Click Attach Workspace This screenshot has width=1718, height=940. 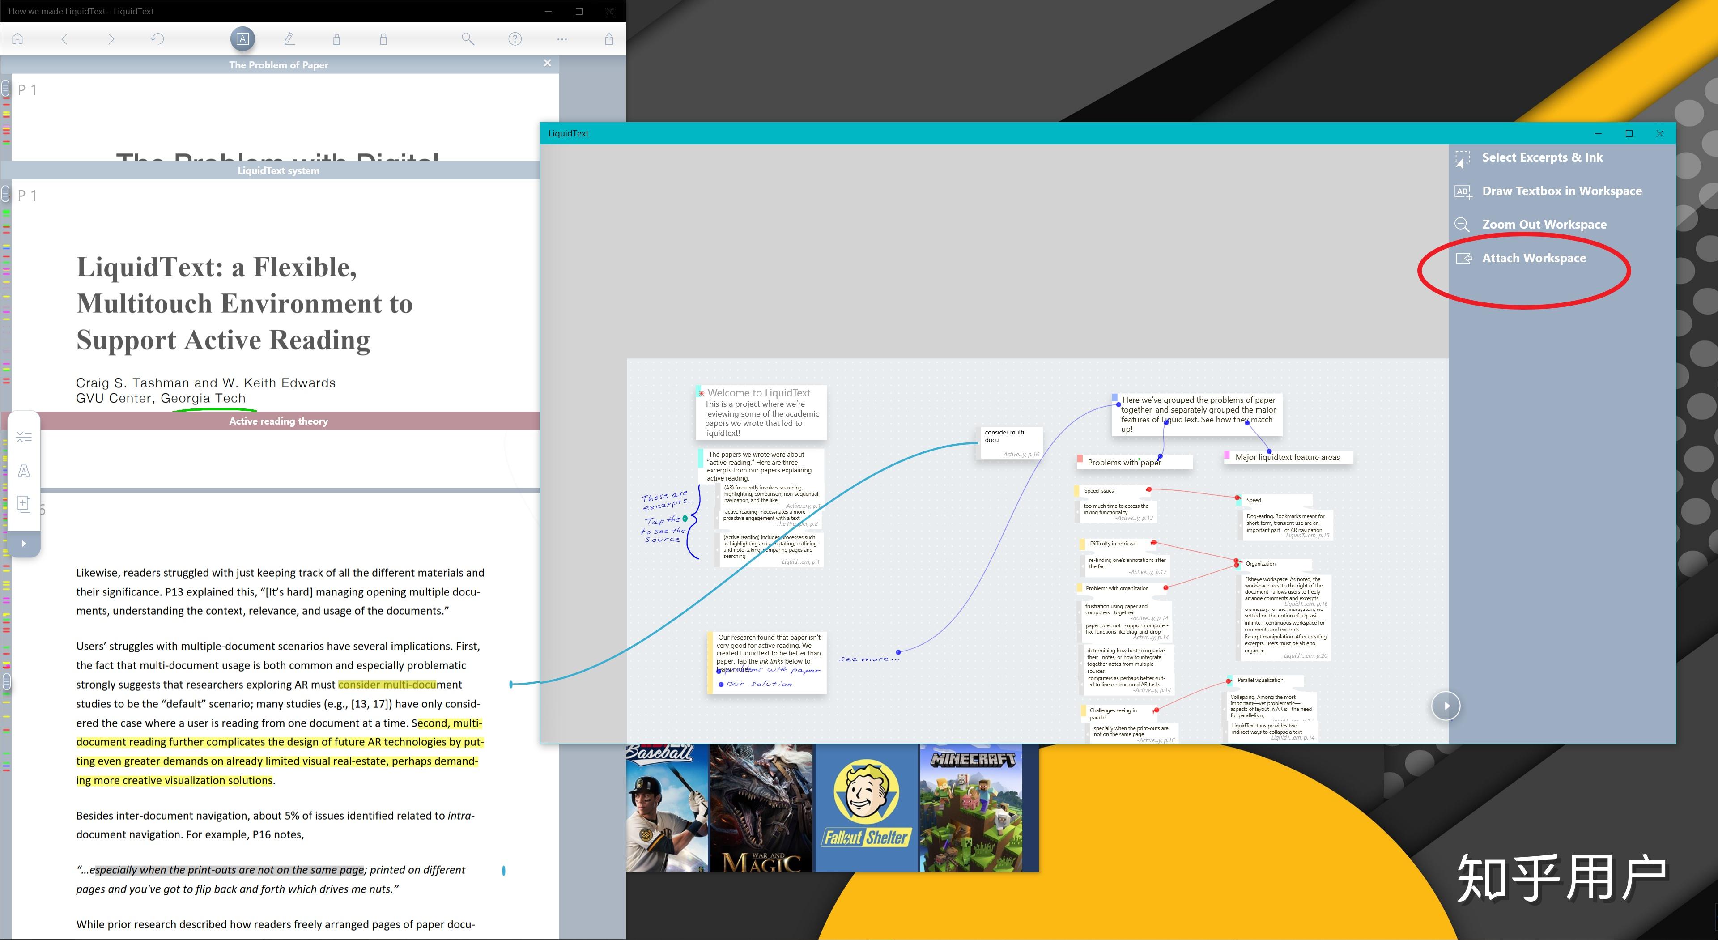tap(1533, 258)
